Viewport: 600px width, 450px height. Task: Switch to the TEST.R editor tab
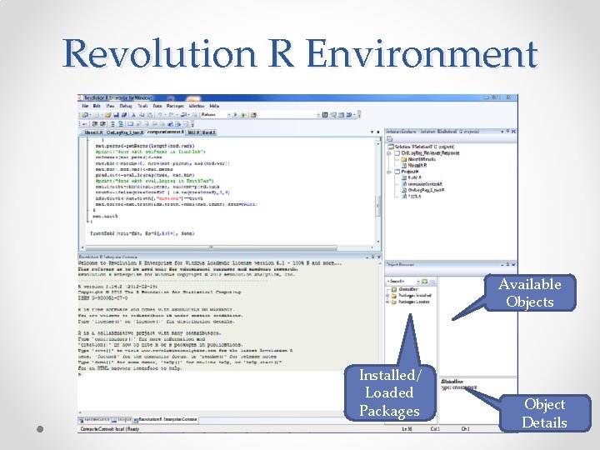click(193, 132)
